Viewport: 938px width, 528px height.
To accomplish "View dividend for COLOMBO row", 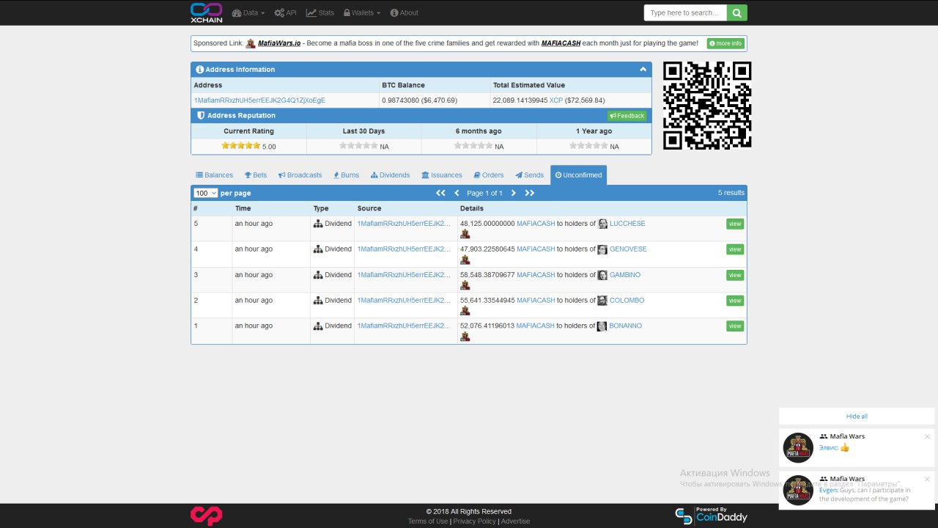I will coord(735,301).
